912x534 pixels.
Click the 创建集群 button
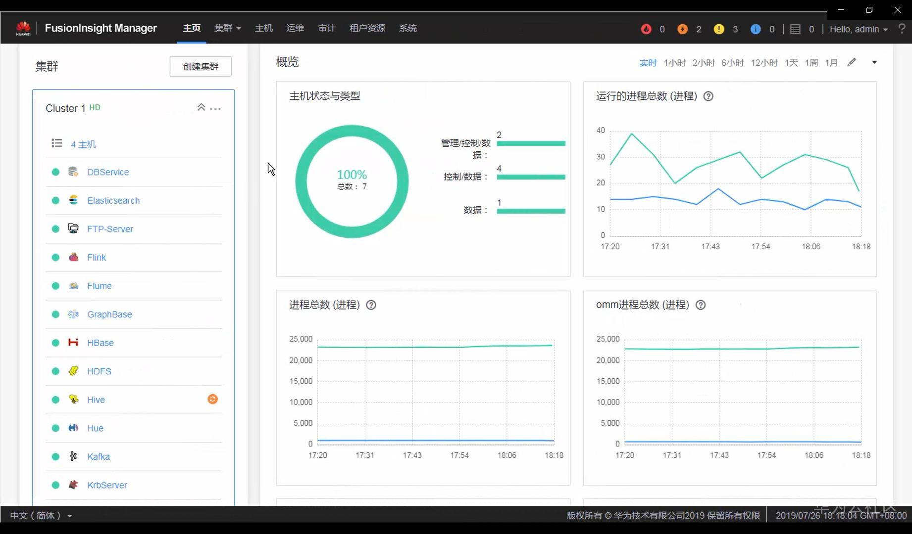tap(201, 66)
